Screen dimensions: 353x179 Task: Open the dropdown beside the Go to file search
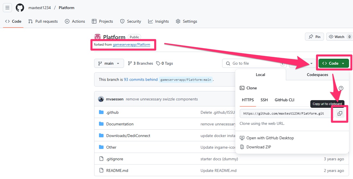311,63
